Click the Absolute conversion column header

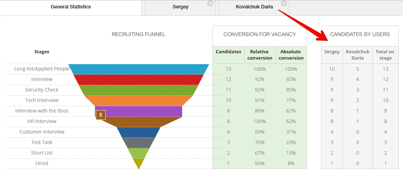pos(291,55)
